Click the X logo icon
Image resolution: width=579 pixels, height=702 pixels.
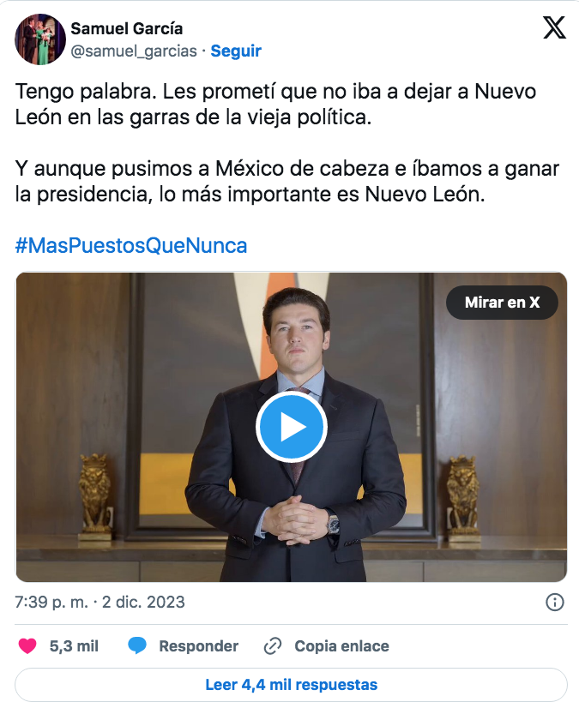(554, 27)
